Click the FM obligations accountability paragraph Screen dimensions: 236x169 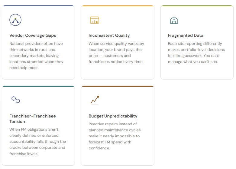pos(37,142)
